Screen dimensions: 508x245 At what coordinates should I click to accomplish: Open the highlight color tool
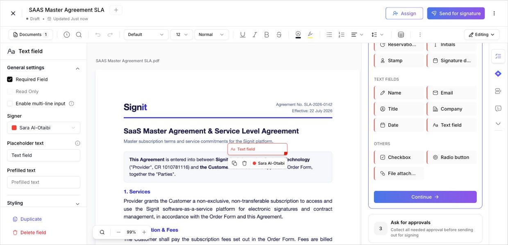pyautogui.click(x=310, y=34)
